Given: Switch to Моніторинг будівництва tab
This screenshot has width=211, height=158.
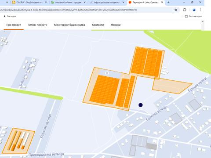Looking at the screenshot, I should point(69,25).
